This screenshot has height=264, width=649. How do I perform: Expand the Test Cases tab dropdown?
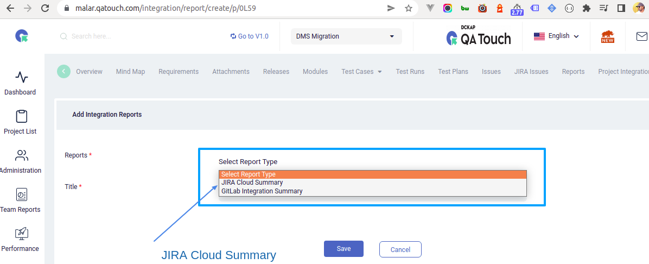(361, 72)
